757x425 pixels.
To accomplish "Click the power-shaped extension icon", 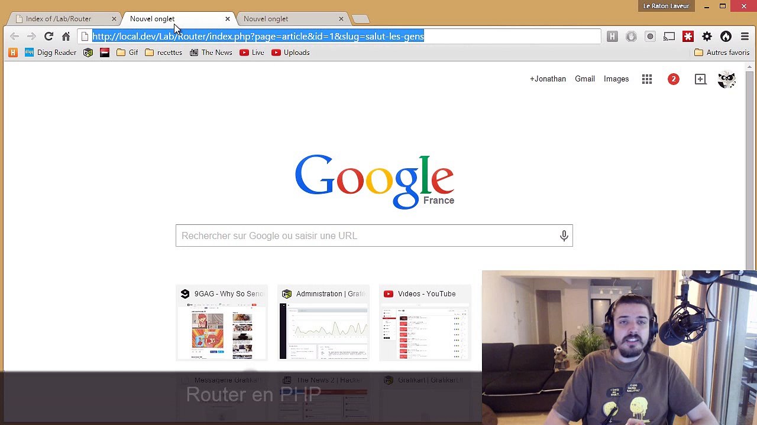I will point(631,37).
